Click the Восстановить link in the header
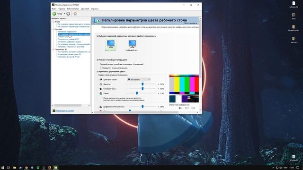This screenshot has width=303, height=170. [190, 23]
